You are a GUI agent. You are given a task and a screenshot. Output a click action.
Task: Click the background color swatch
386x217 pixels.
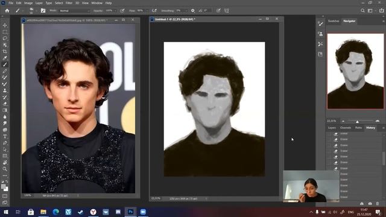(6, 189)
